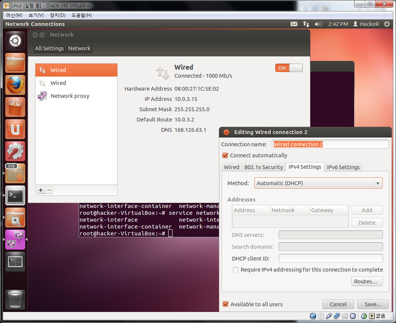Open the 머신(M) VirtualBox menu
Viewport: 396px width, 323px height.
point(14,15)
